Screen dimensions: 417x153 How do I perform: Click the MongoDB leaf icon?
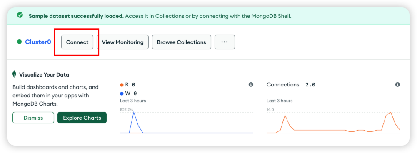pos(15,74)
